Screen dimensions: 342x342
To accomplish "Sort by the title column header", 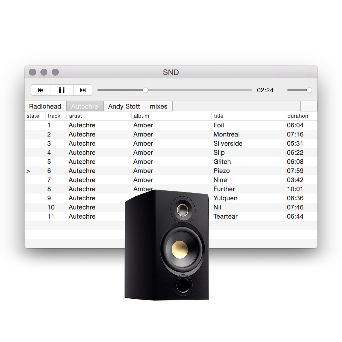I will [219, 116].
